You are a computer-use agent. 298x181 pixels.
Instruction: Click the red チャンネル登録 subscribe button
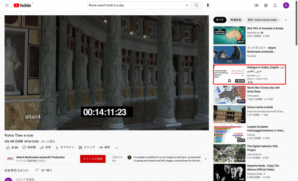(93, 159)
